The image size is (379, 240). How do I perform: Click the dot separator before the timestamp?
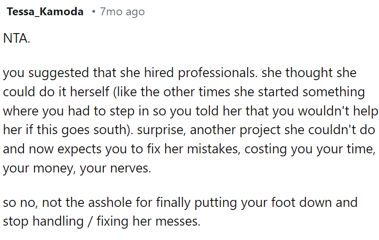point(93,12)
